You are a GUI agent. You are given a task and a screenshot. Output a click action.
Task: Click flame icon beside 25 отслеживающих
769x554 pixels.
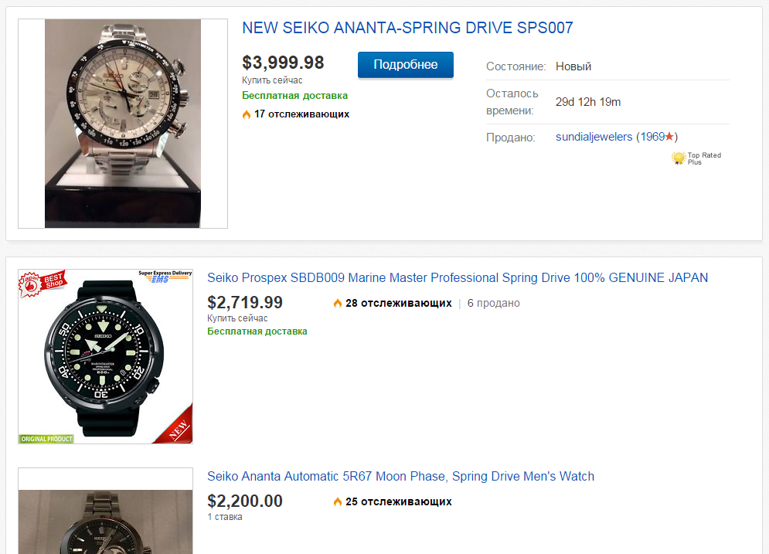point(338,502)
